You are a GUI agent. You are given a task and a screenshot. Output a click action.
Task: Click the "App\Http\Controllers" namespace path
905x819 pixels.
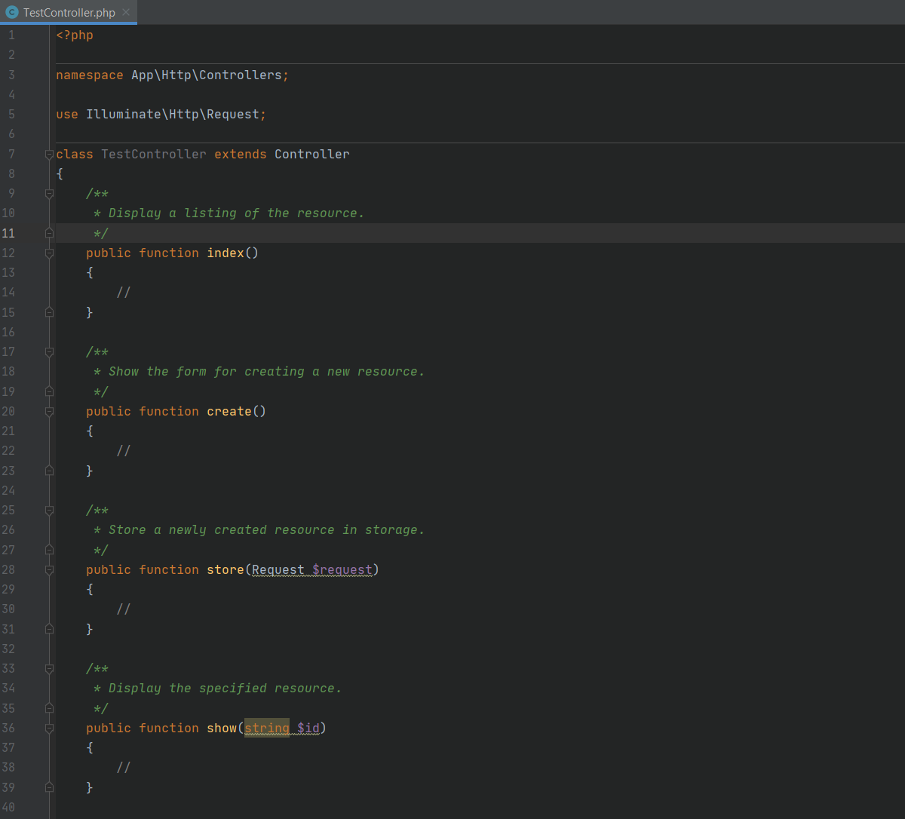pyautogui.click(x=207, y=75)
